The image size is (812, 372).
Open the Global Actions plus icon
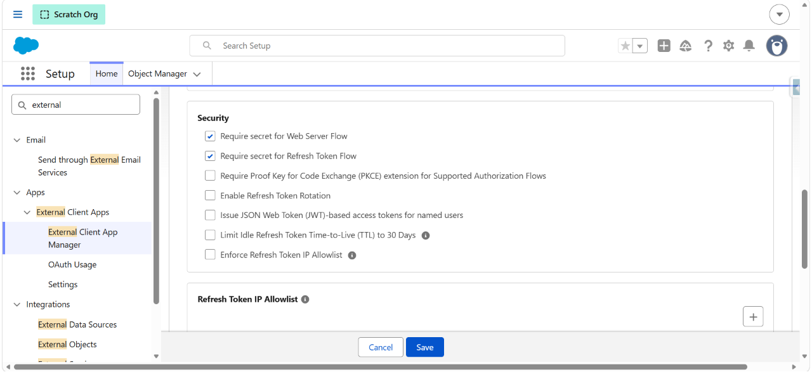pyautogui.click(x=664, y=46)
